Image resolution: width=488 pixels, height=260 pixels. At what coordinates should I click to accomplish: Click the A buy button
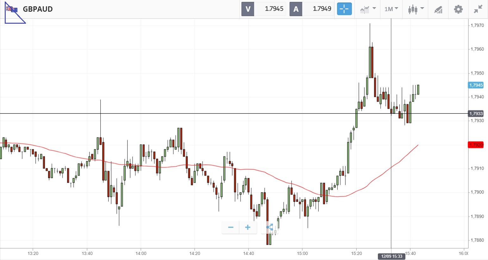(296, 9)
